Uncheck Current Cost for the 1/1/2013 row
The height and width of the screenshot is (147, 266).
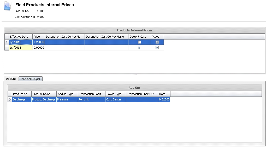click(x=139, y=48)
